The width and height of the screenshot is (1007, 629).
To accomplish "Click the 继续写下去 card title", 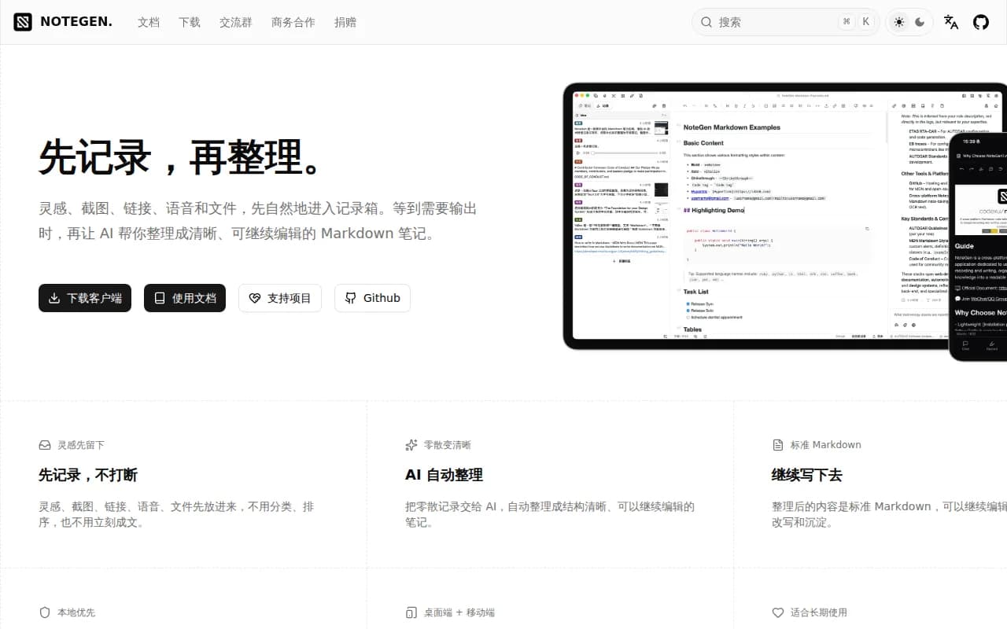I will [x=807, y=475].
